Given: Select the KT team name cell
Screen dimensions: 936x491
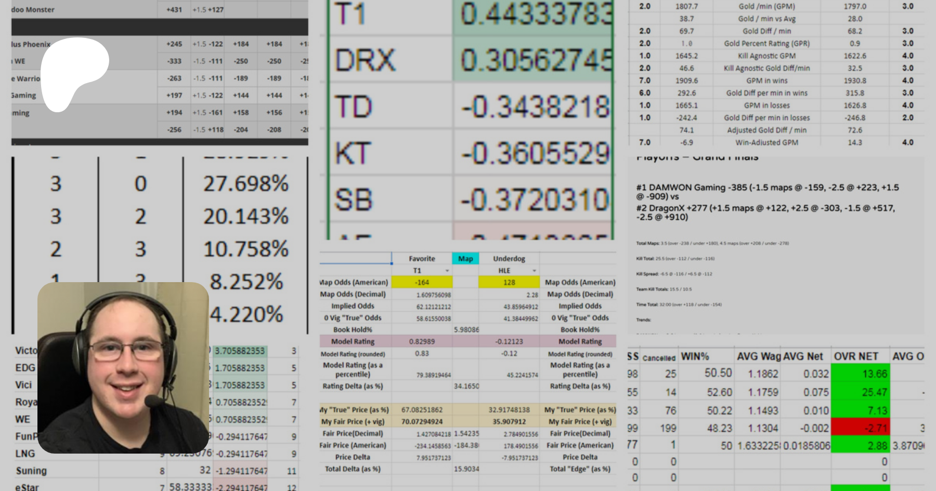Looking at the screenshot, I should click(354, 154).
